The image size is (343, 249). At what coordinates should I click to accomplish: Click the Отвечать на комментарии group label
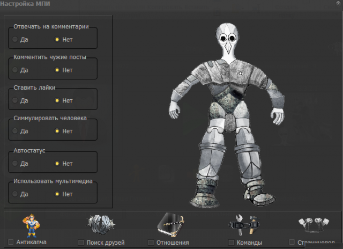pos(51,26)
